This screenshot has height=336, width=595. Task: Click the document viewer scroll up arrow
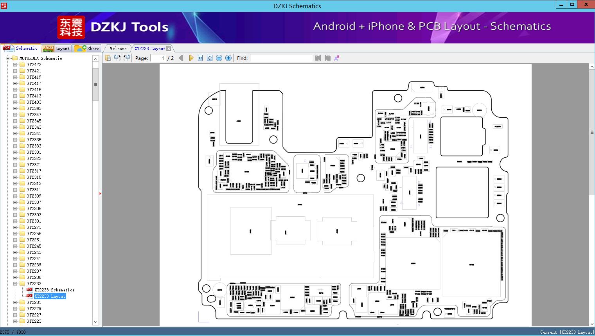592,67
